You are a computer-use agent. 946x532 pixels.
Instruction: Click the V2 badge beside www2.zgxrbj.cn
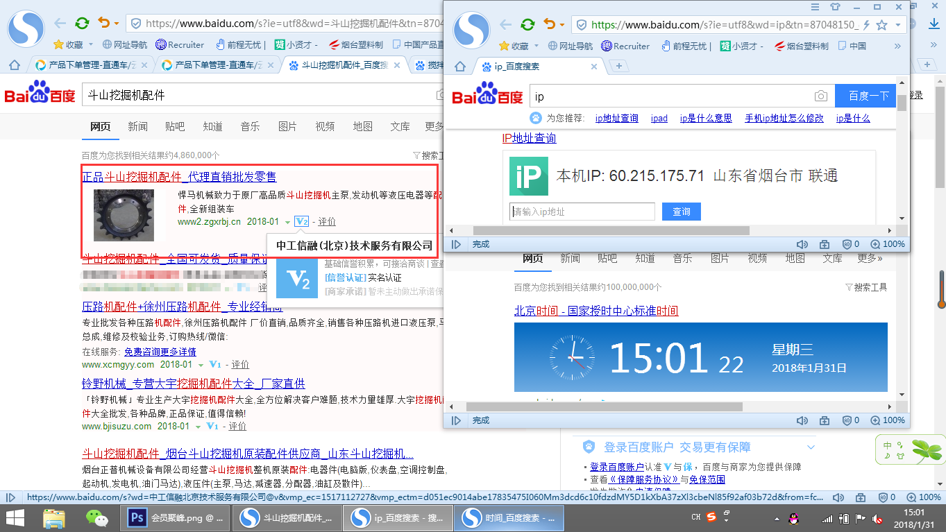point(301,222)
